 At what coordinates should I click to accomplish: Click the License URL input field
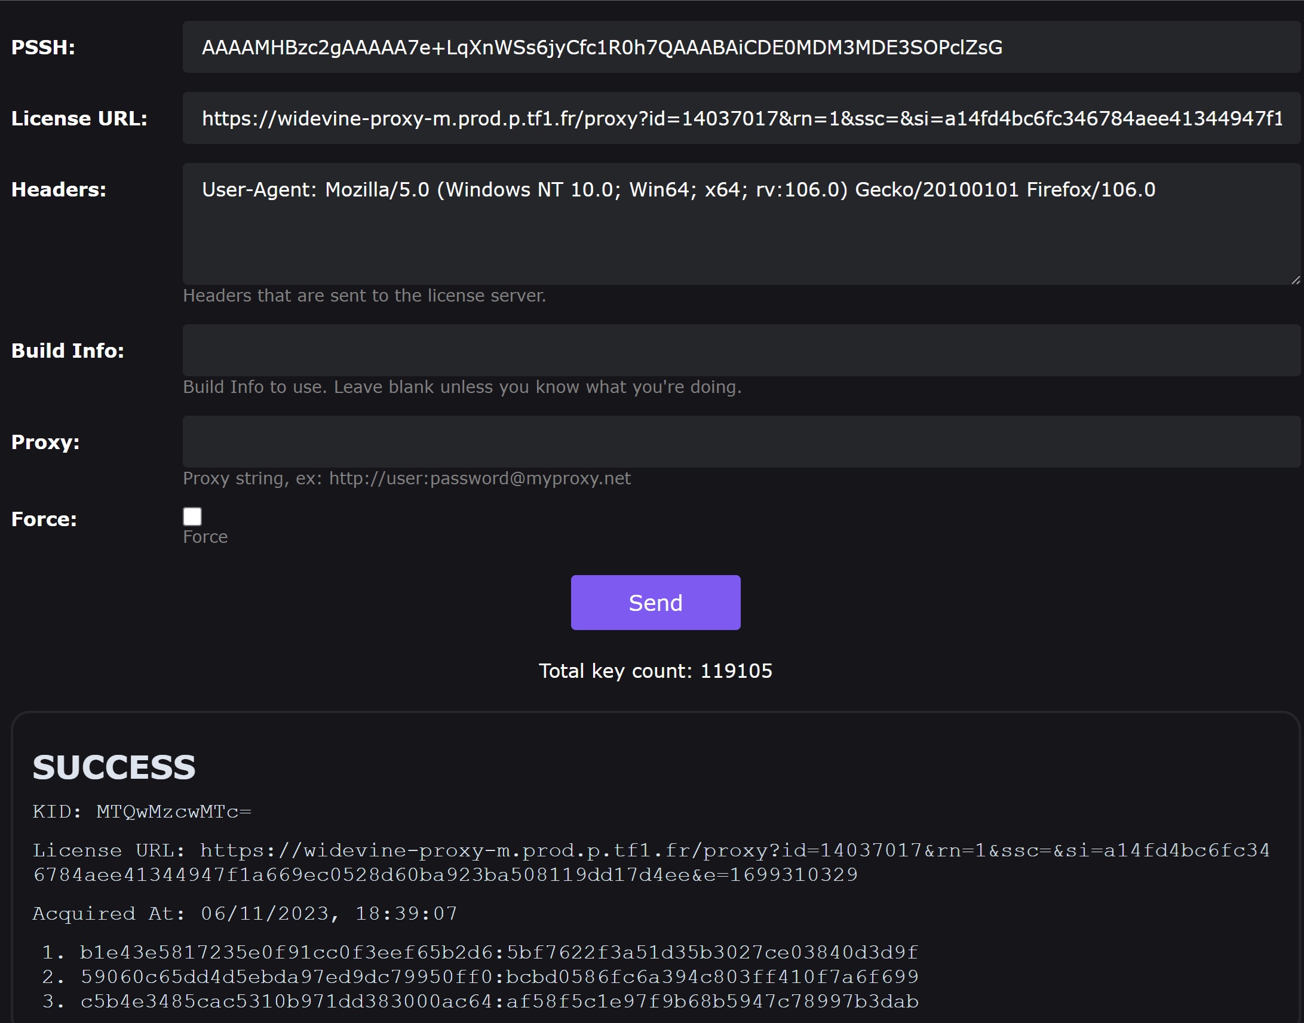(740, 118)
